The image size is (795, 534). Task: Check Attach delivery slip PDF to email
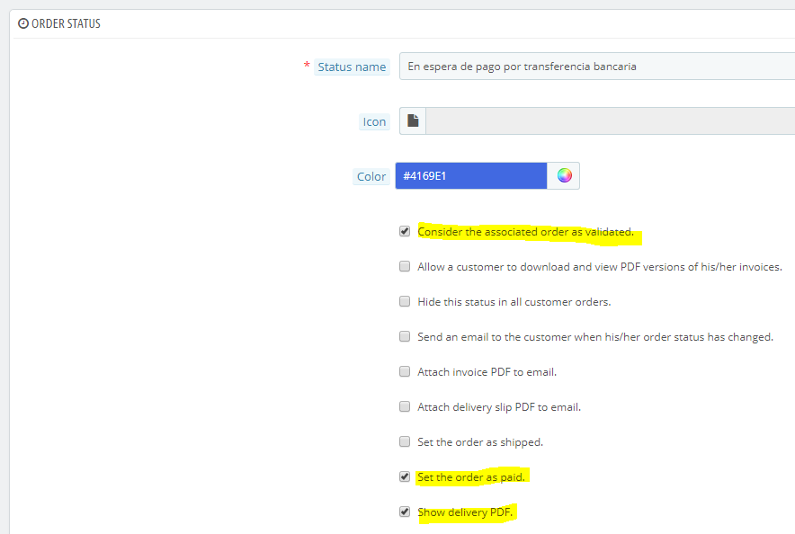coord(405,406)
